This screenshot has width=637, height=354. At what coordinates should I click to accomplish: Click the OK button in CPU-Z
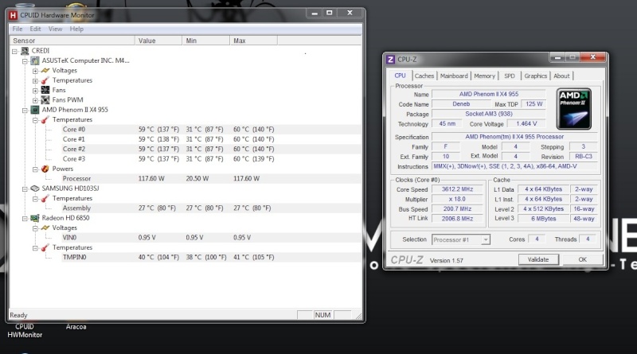tap(582, 259)
